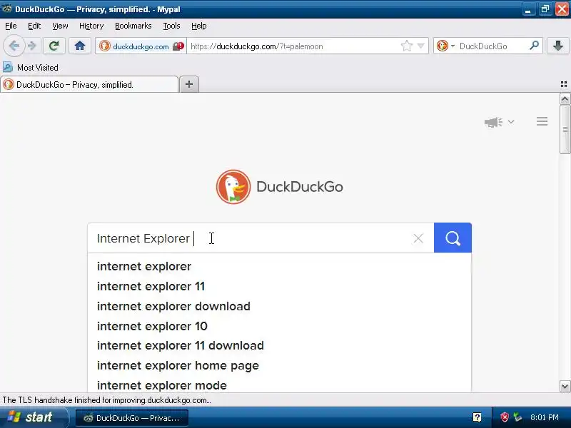This screenshot has height=428, width=571.
Task: Open the Help menu
Action: [199, 26]
